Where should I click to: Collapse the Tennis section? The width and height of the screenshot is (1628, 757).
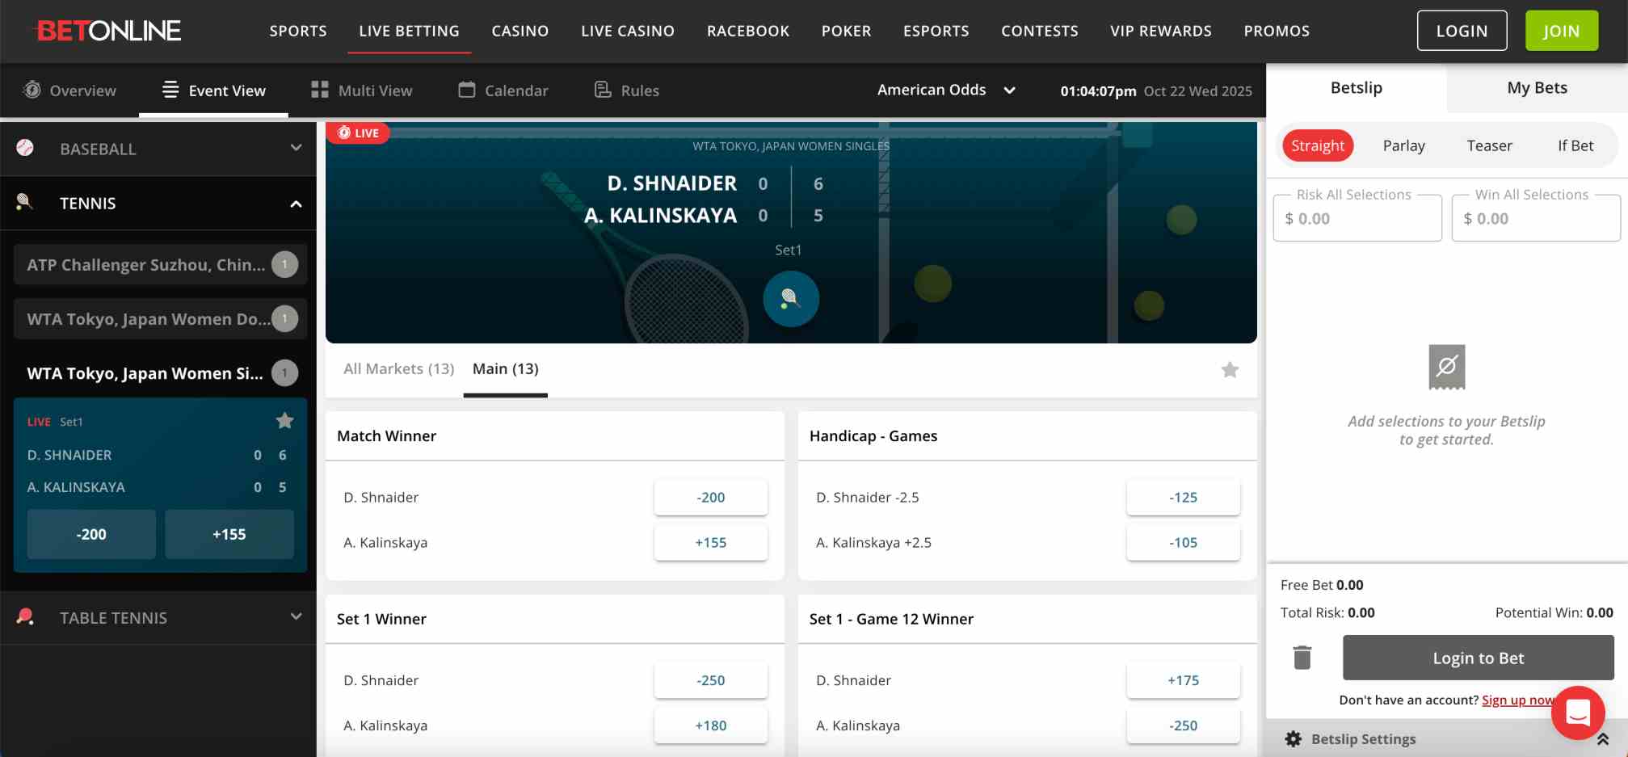tap(296, 203)
